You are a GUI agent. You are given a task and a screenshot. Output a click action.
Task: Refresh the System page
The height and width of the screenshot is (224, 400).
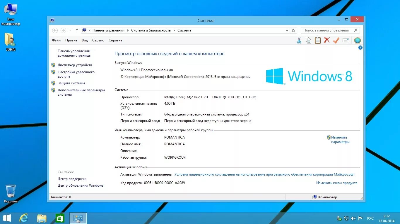coord(294,30)
